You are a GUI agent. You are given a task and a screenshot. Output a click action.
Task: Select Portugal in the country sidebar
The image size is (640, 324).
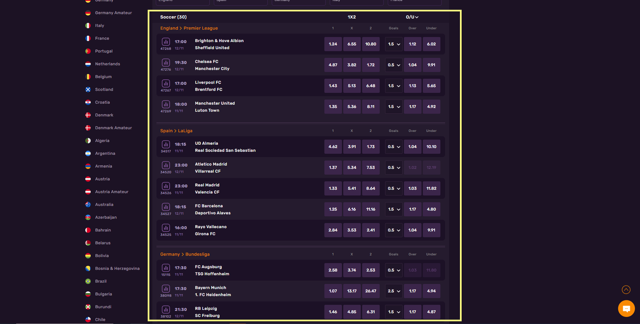[x=104, y=51]
